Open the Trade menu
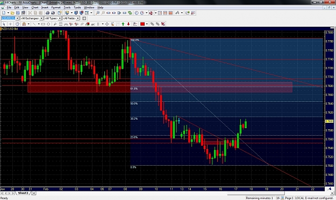336x200 pixels. 77,8
